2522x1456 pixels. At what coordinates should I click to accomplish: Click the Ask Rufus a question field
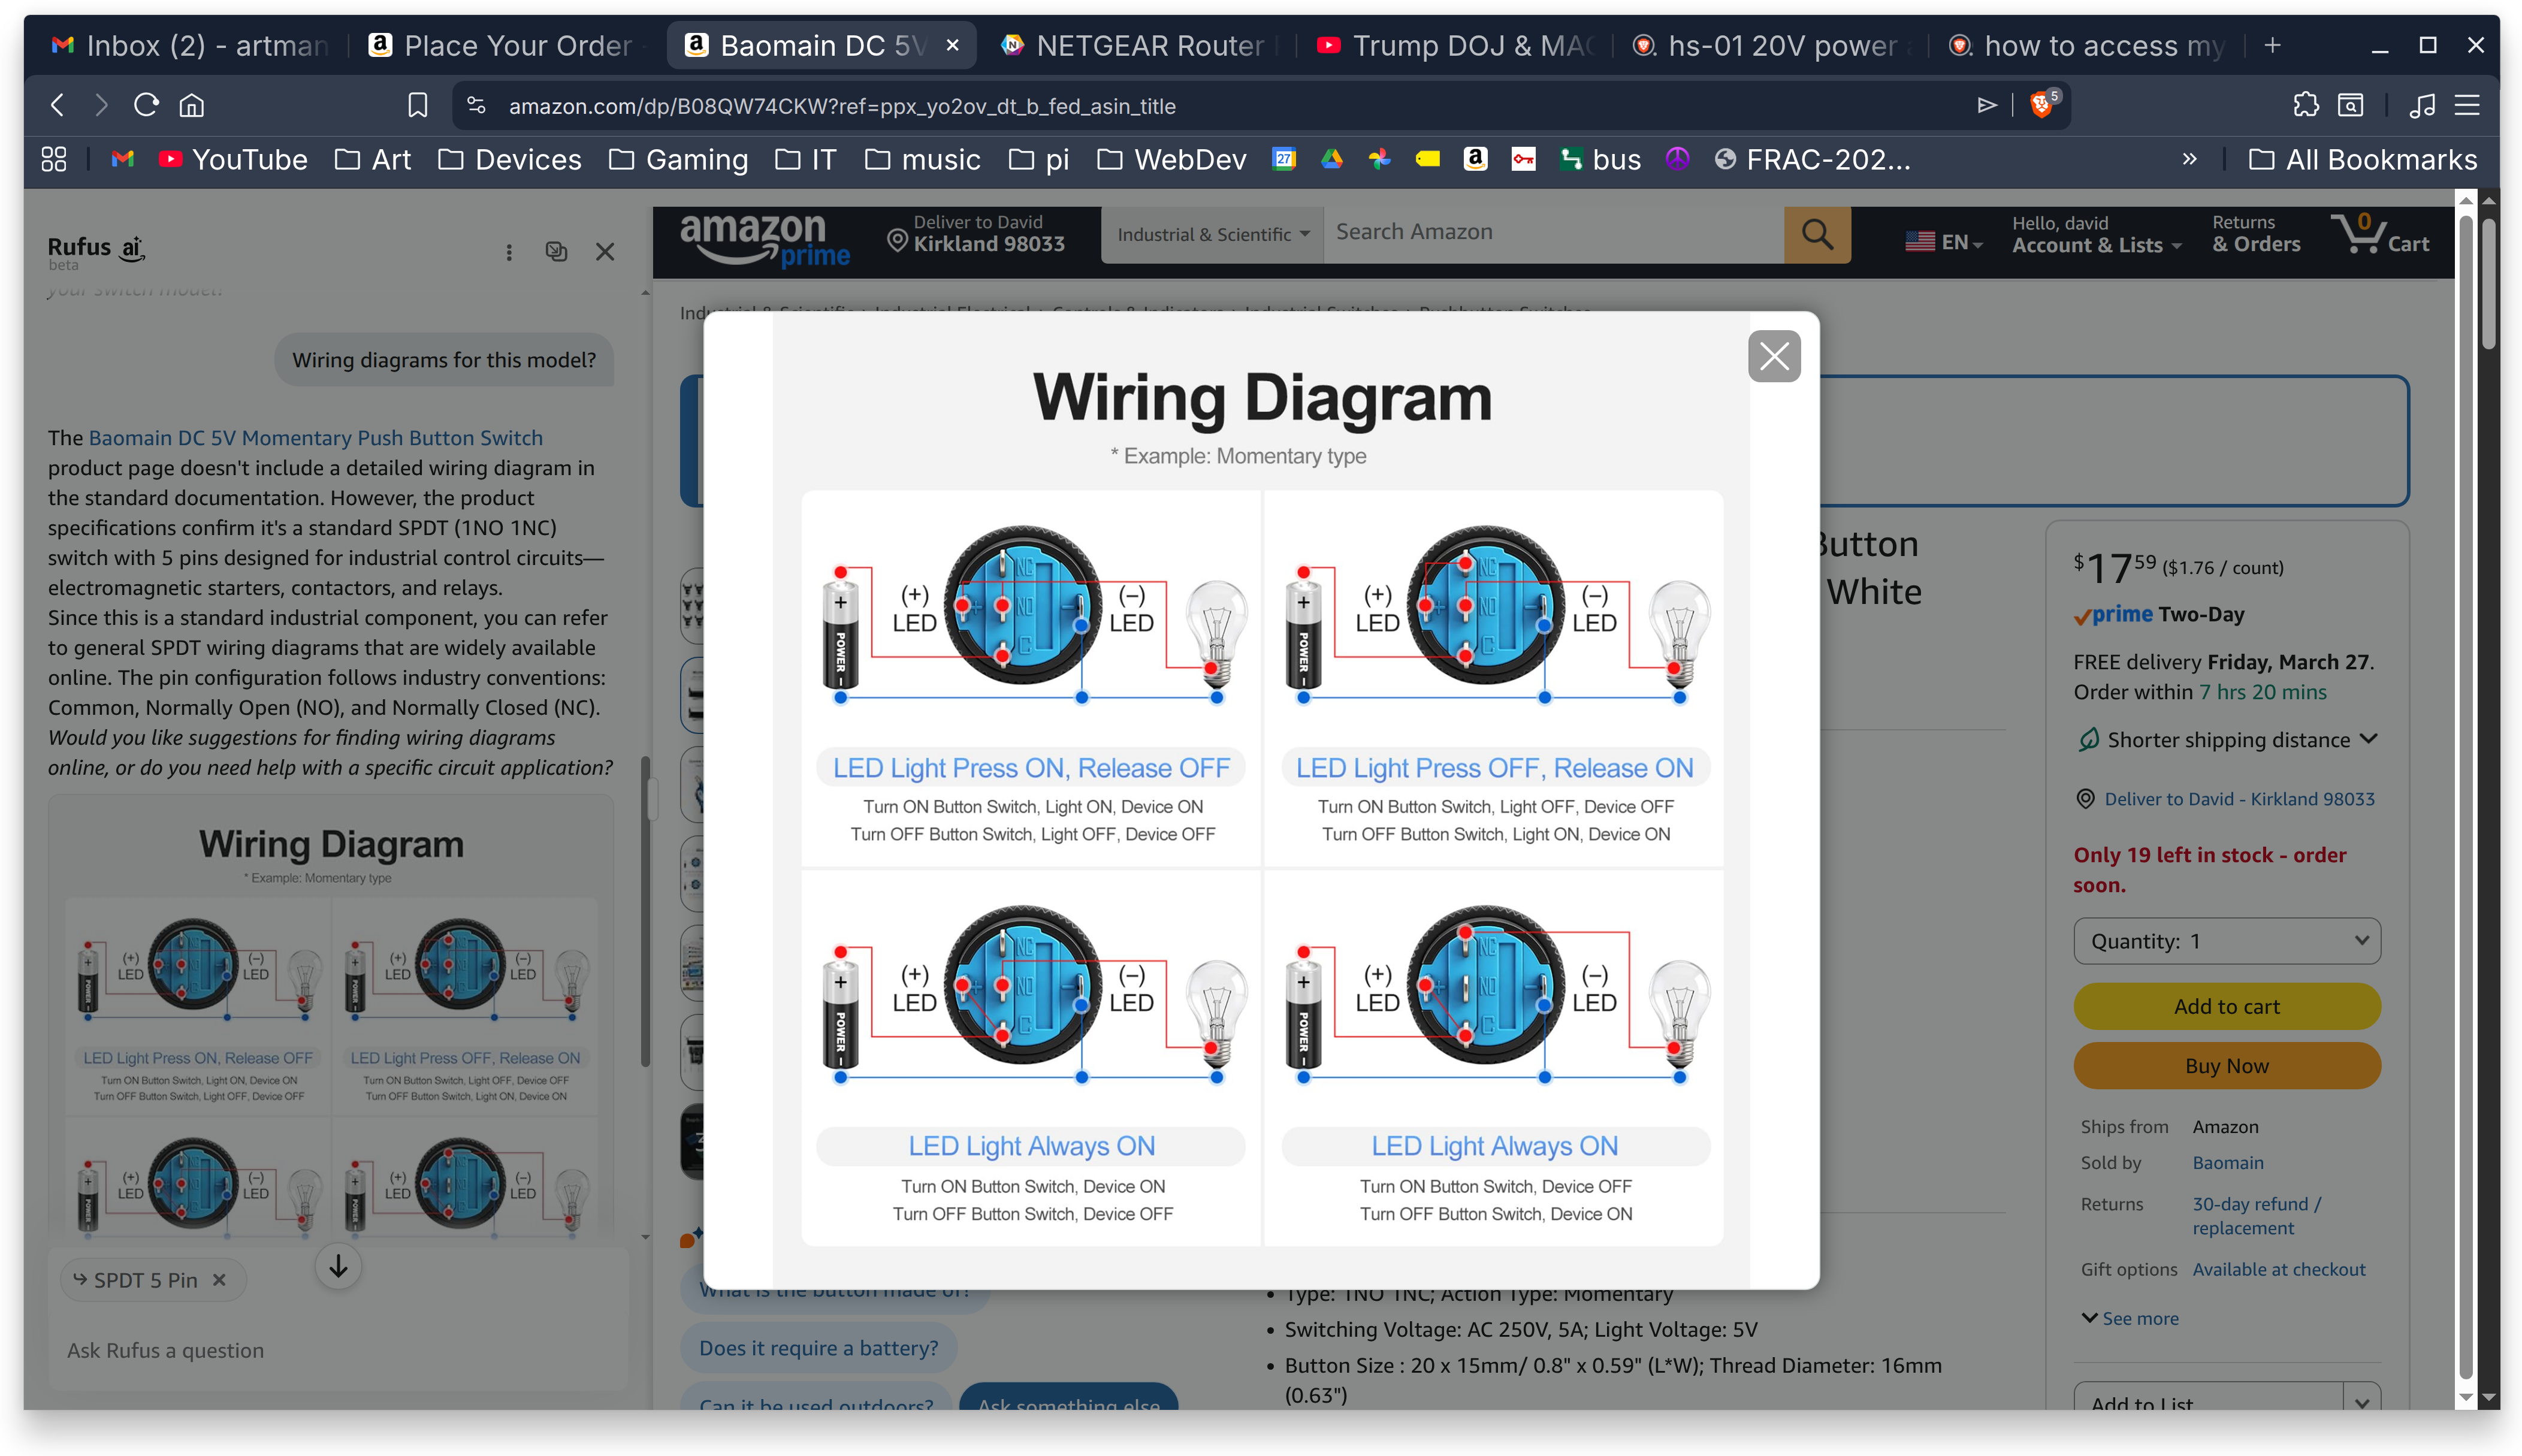[x=338, y=1350]
